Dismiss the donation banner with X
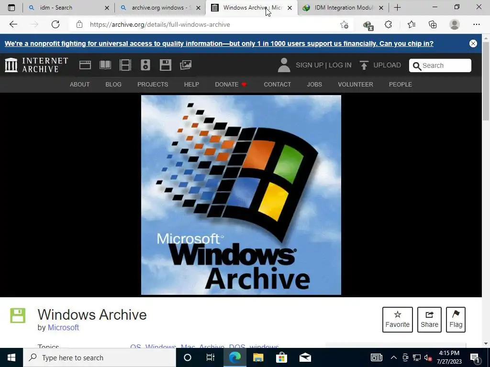 (x=473, y=43)
